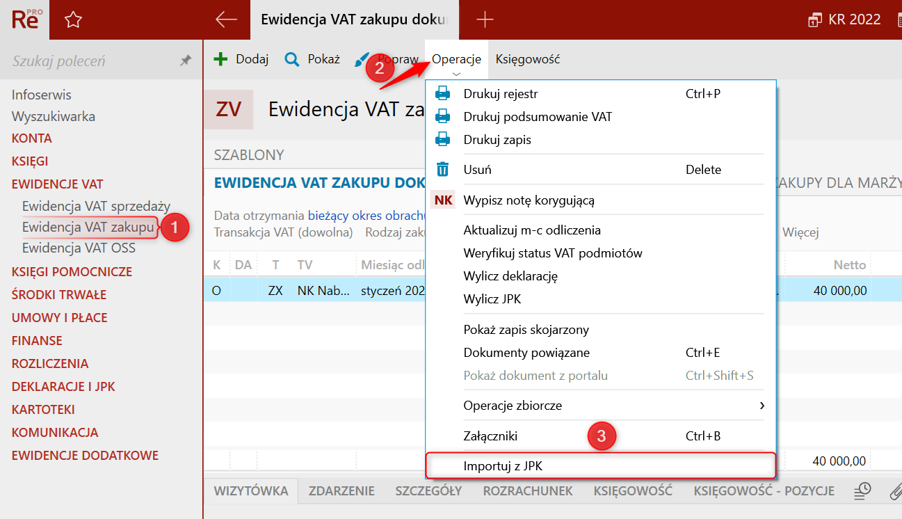The height and width of the screenshot is (519, 902).
Task: Expand the DEKLARACJE I JPK section
Action: point(63,387)
